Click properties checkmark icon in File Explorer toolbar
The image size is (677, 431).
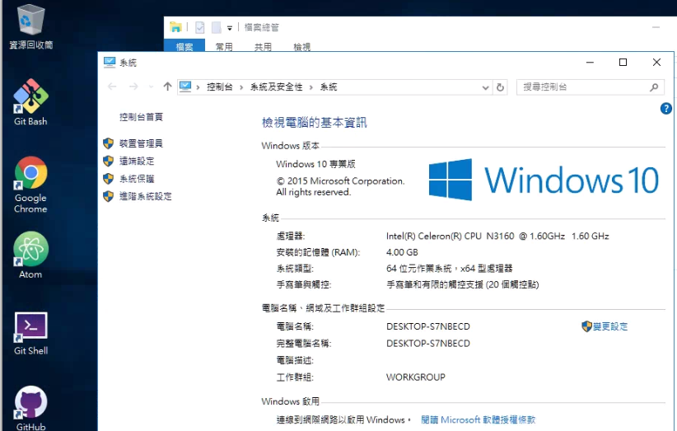[x=200, y=28]
